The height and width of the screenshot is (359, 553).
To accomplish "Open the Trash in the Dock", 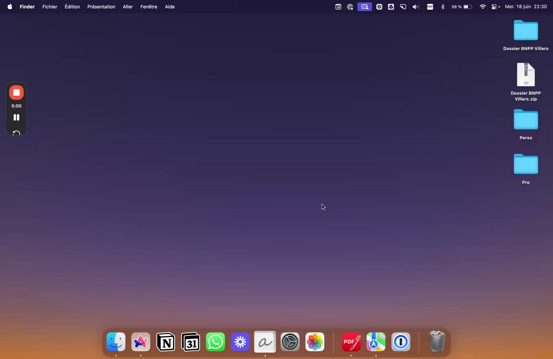I will click(437, 342).
